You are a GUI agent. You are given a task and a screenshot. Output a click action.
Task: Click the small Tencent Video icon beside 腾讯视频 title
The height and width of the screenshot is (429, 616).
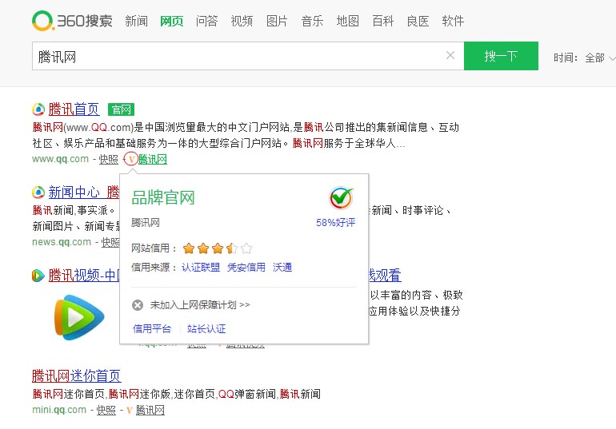click(38, 276)
